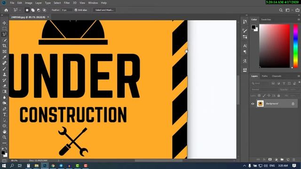
Task: Select the Blur tool
Action: tap(4, 97)
